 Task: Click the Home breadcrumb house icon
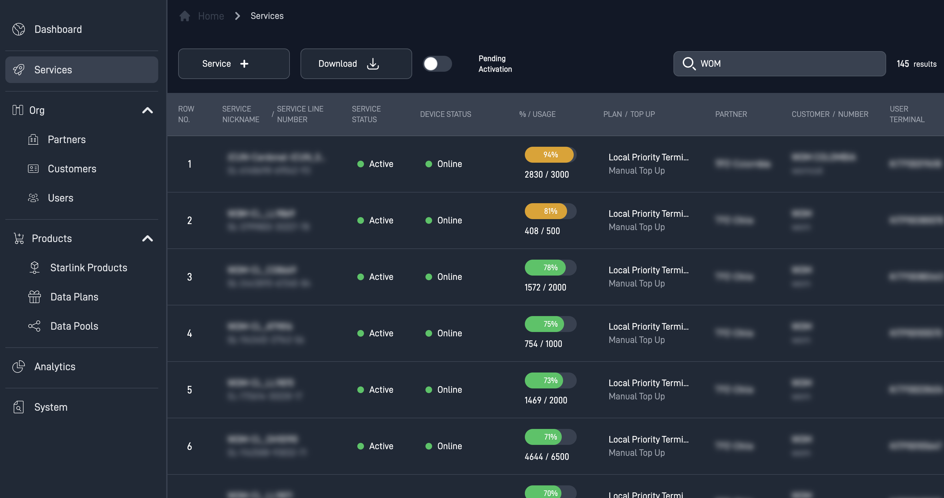pos(184,16)
